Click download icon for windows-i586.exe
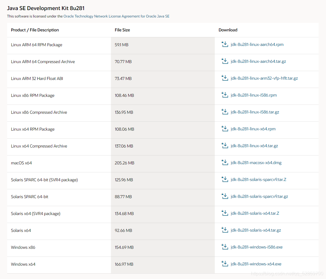Screen dimensions: 326x279 [225, 247]
